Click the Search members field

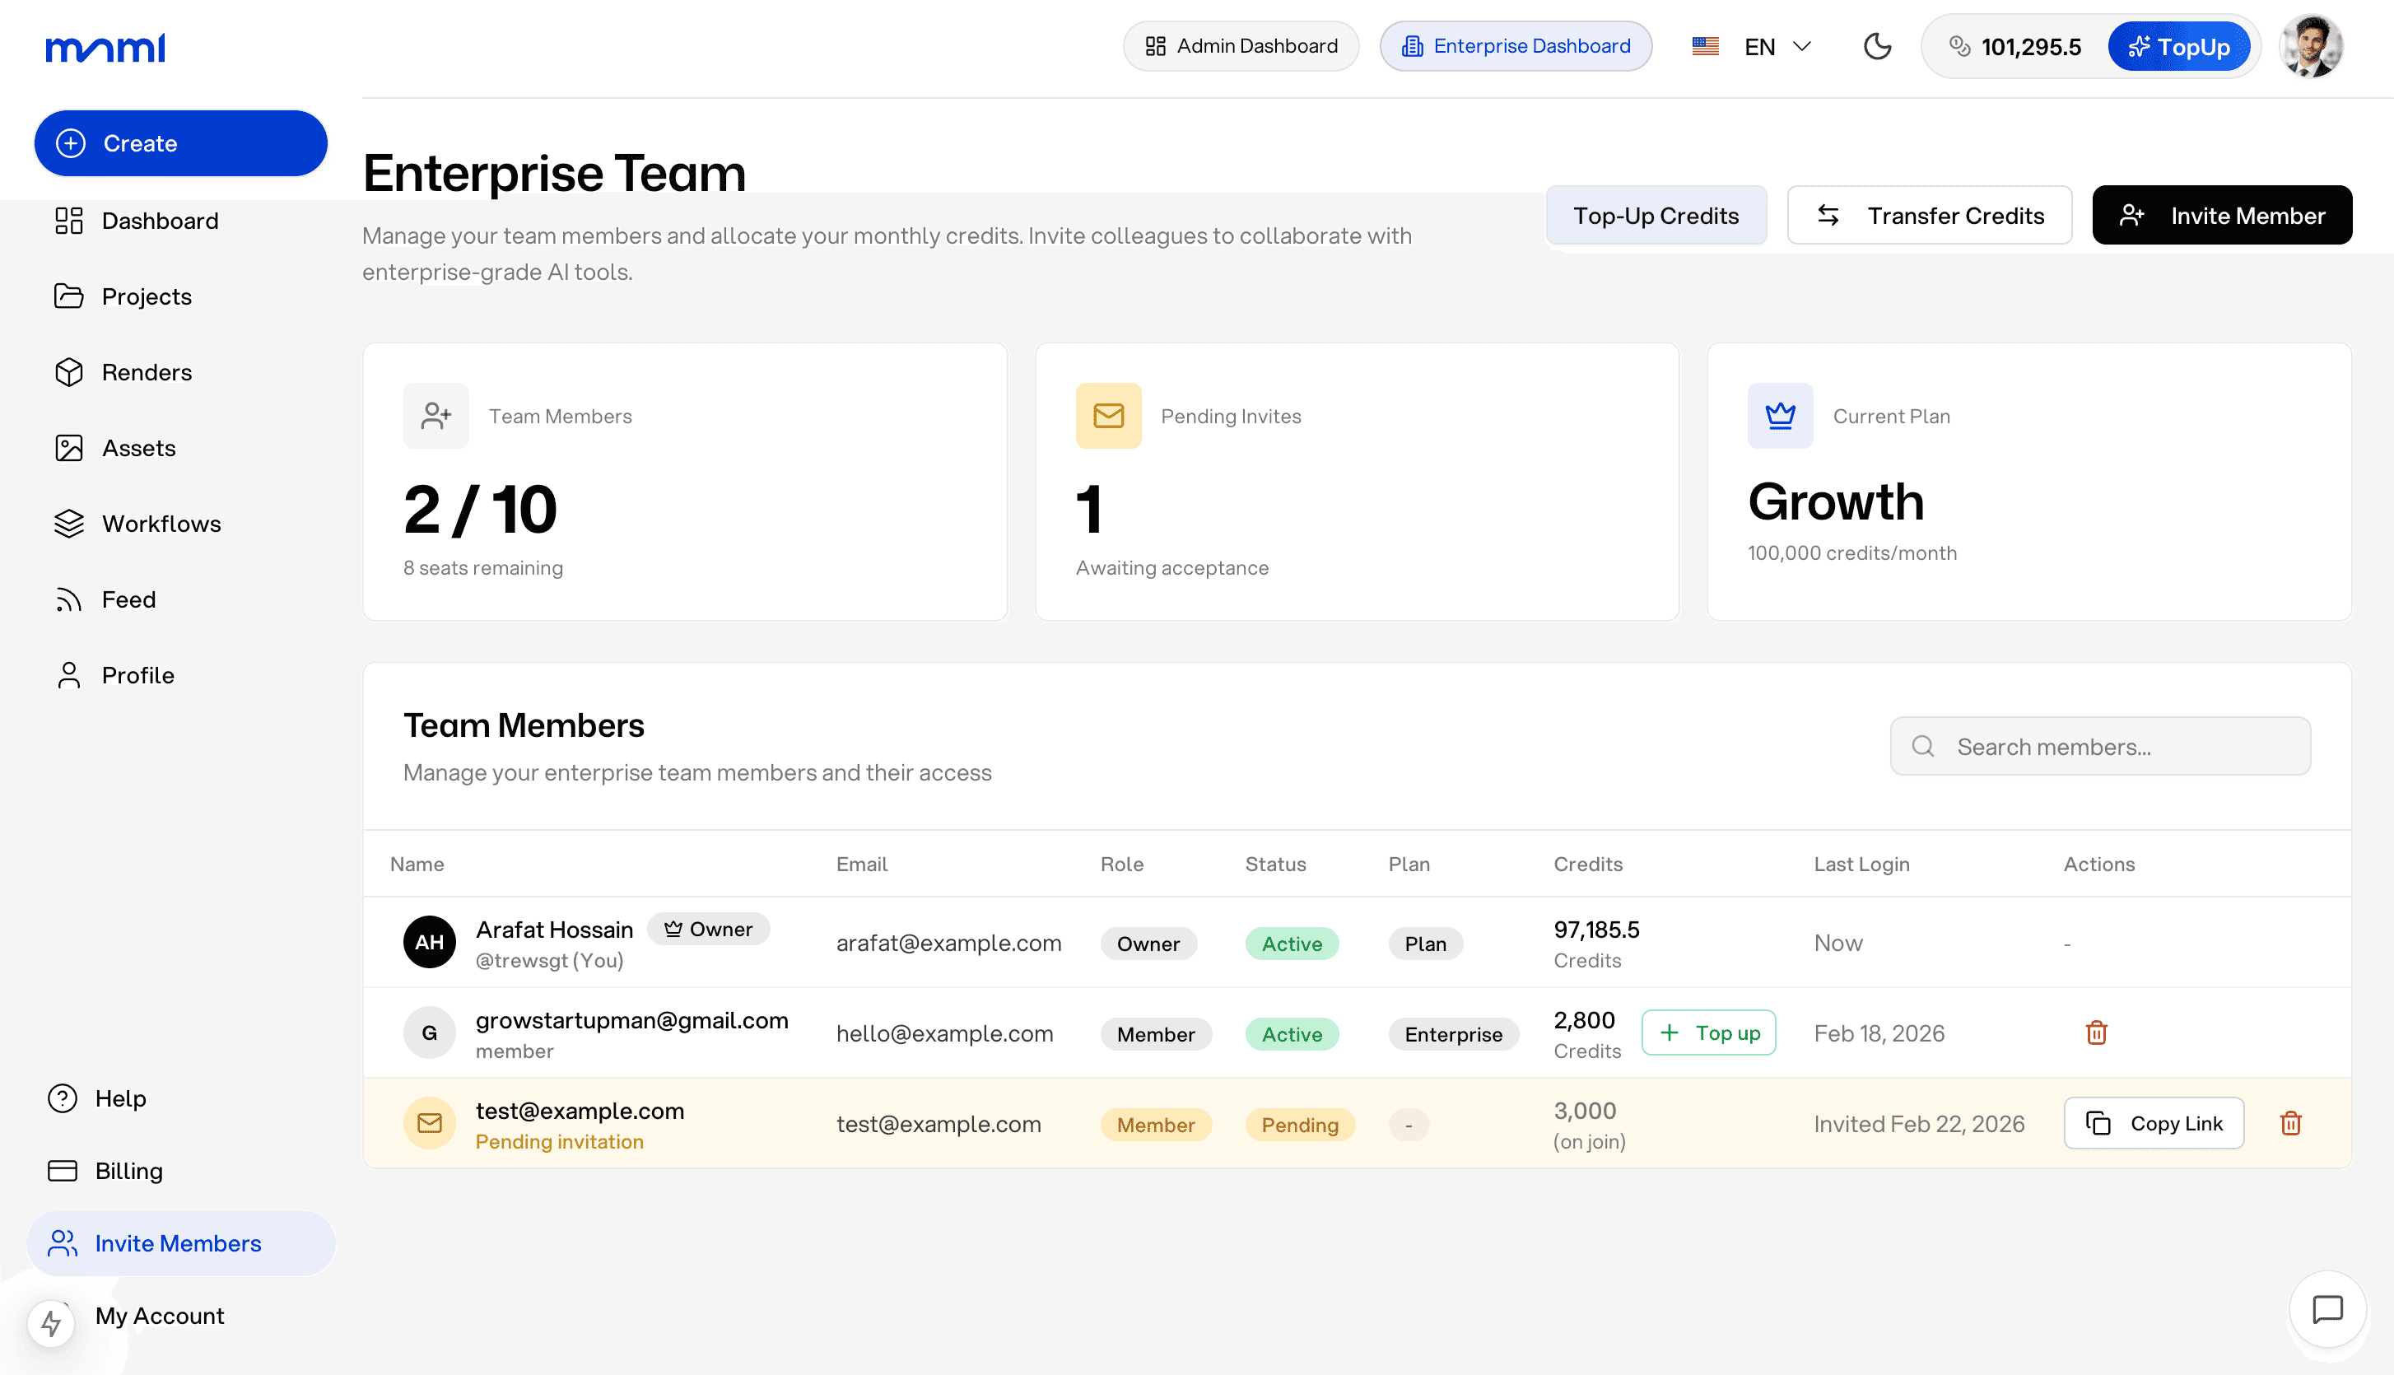(2099, 746)
